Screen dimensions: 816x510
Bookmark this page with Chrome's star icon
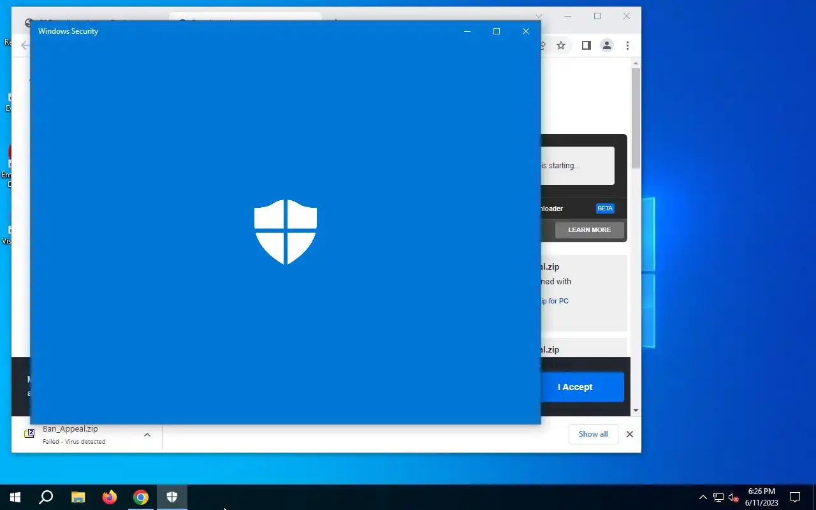561,45
